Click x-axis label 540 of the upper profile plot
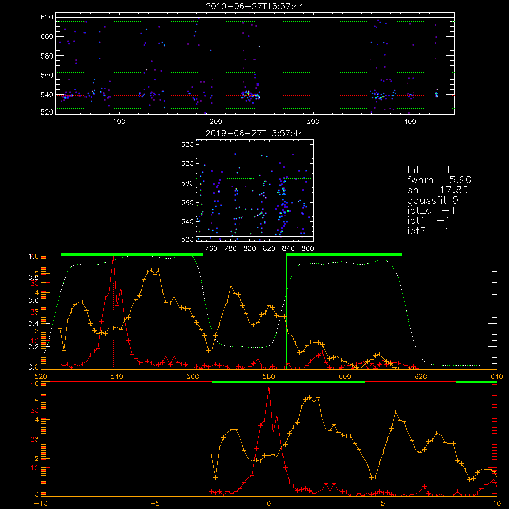This screenshot has width=509, height=509. click(x=117, y=377)
